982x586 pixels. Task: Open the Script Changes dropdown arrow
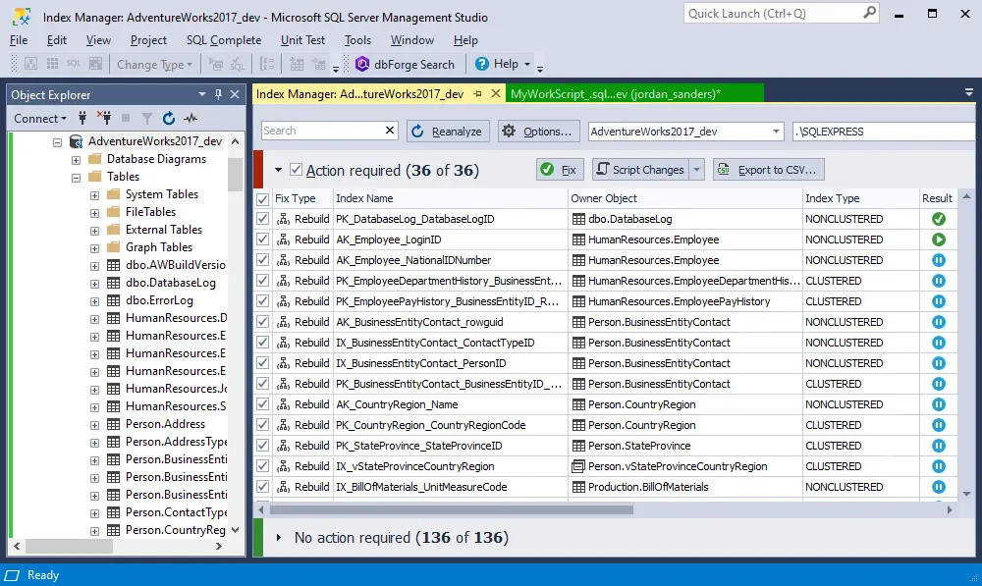pyautogui.click(x=697, y=170)
